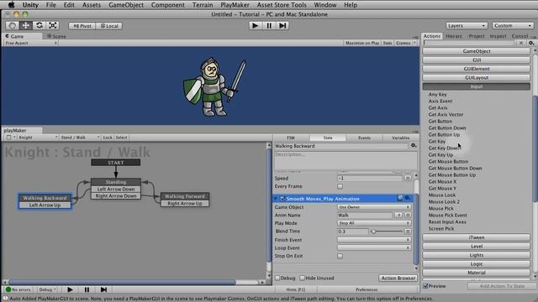Toggle the Preview checkbox
The image size is (538, 302).
(425, 286)
